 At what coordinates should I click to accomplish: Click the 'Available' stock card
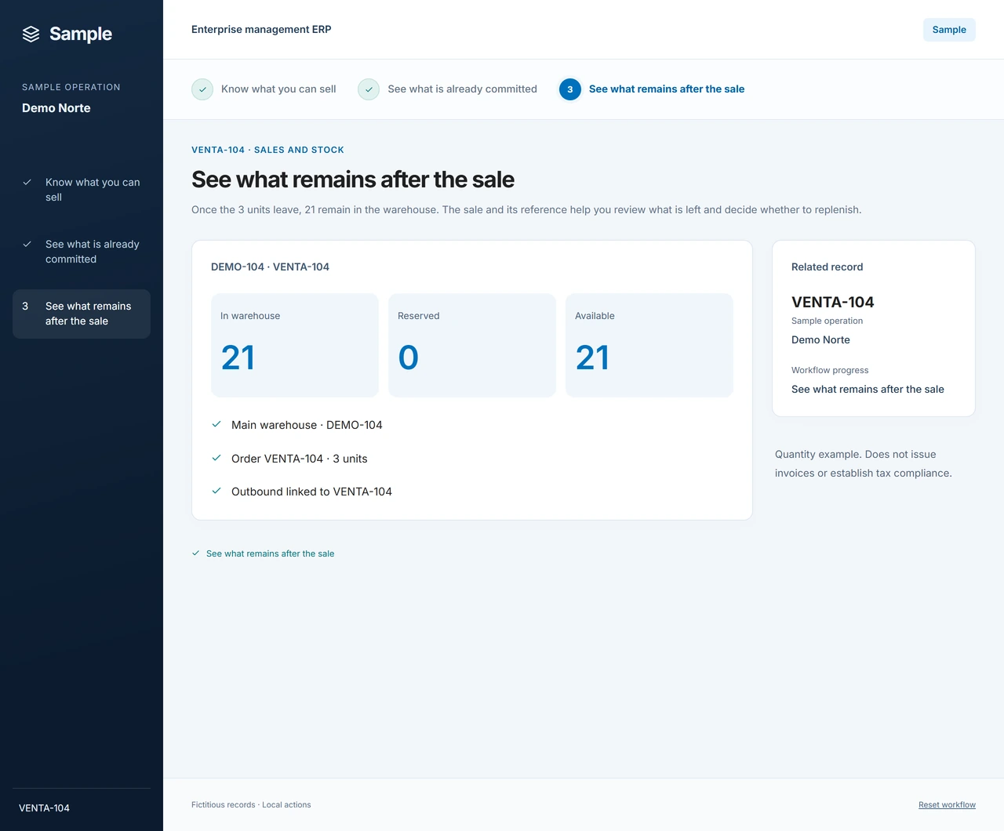[649, 345]
